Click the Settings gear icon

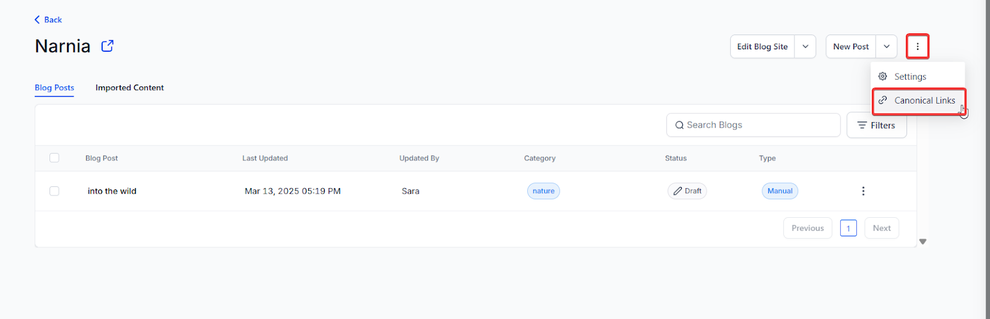pyautogui.click(x=883, y=77)
